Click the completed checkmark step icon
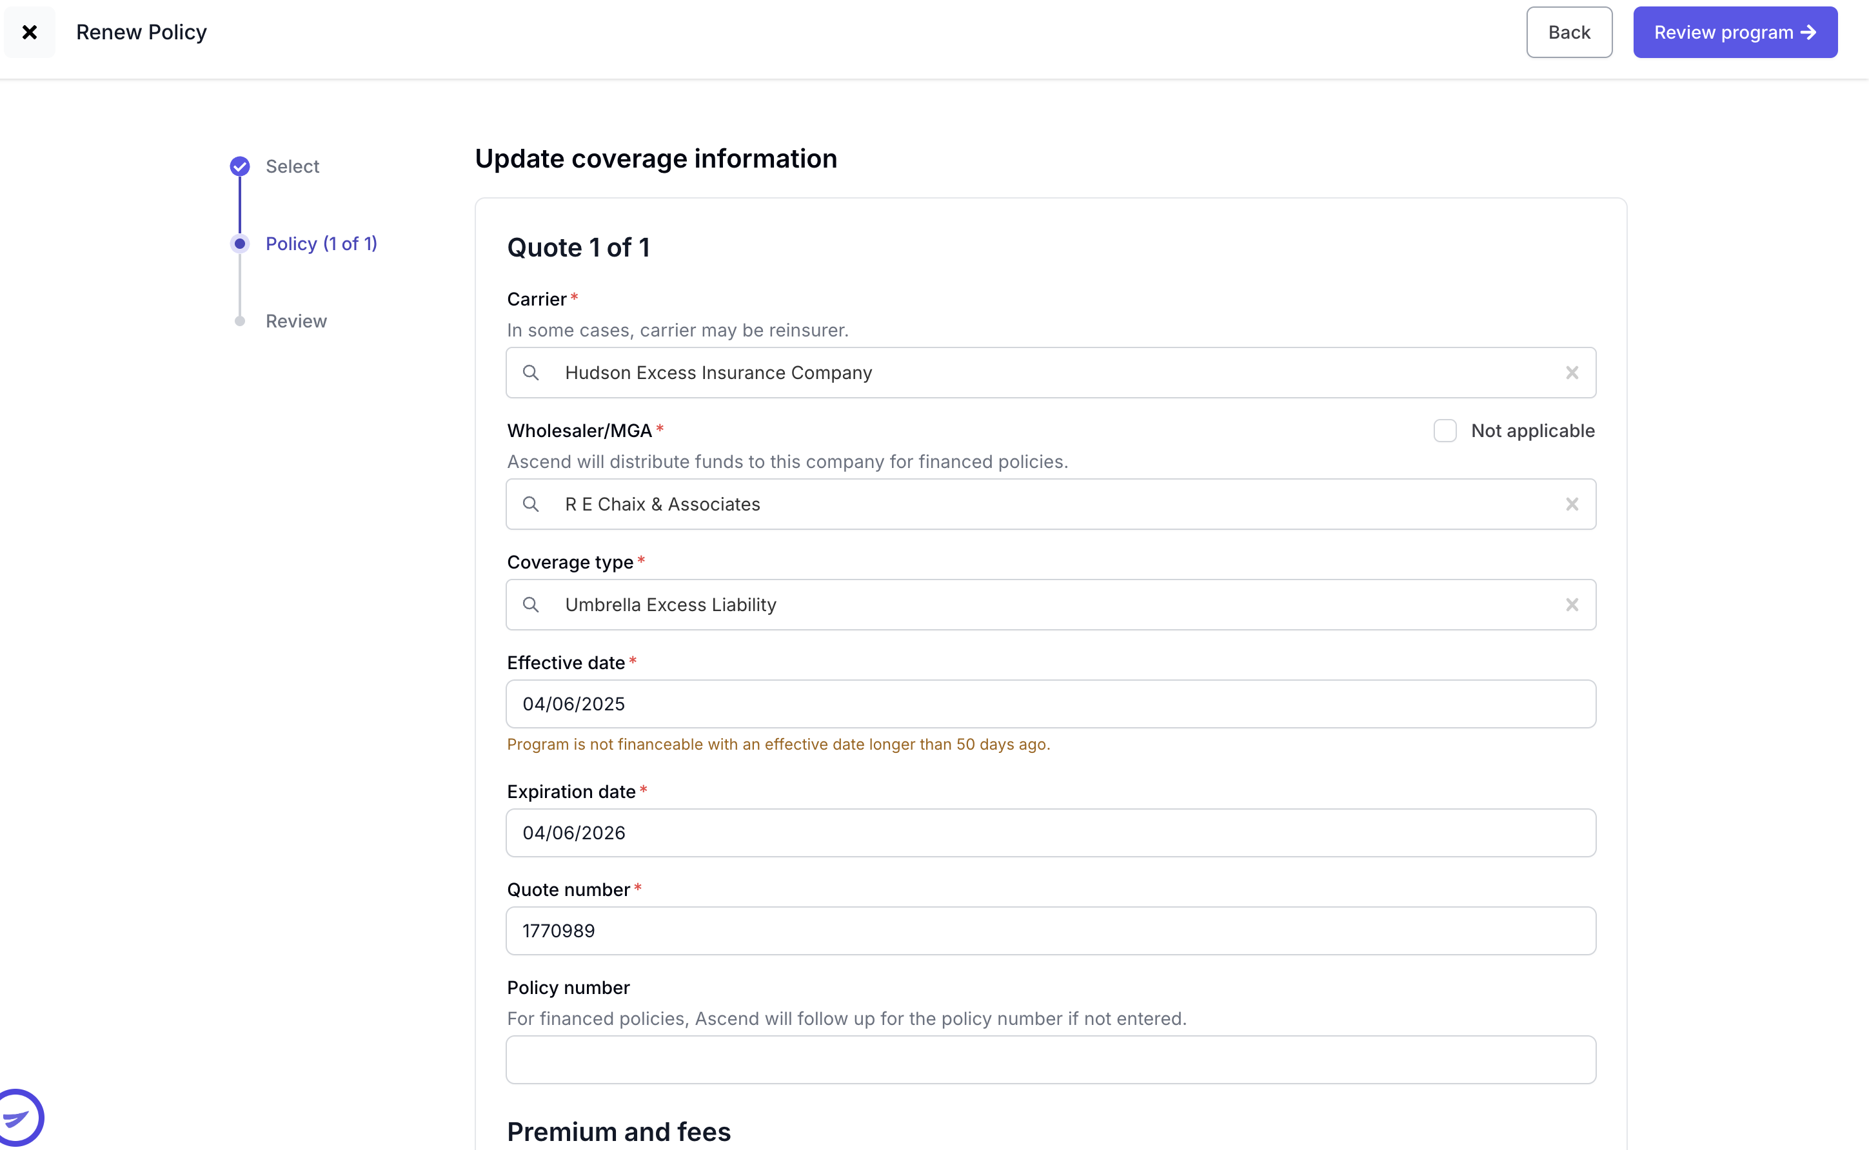The width and height of the screenshot is (1869, 1150). [240, 166]
